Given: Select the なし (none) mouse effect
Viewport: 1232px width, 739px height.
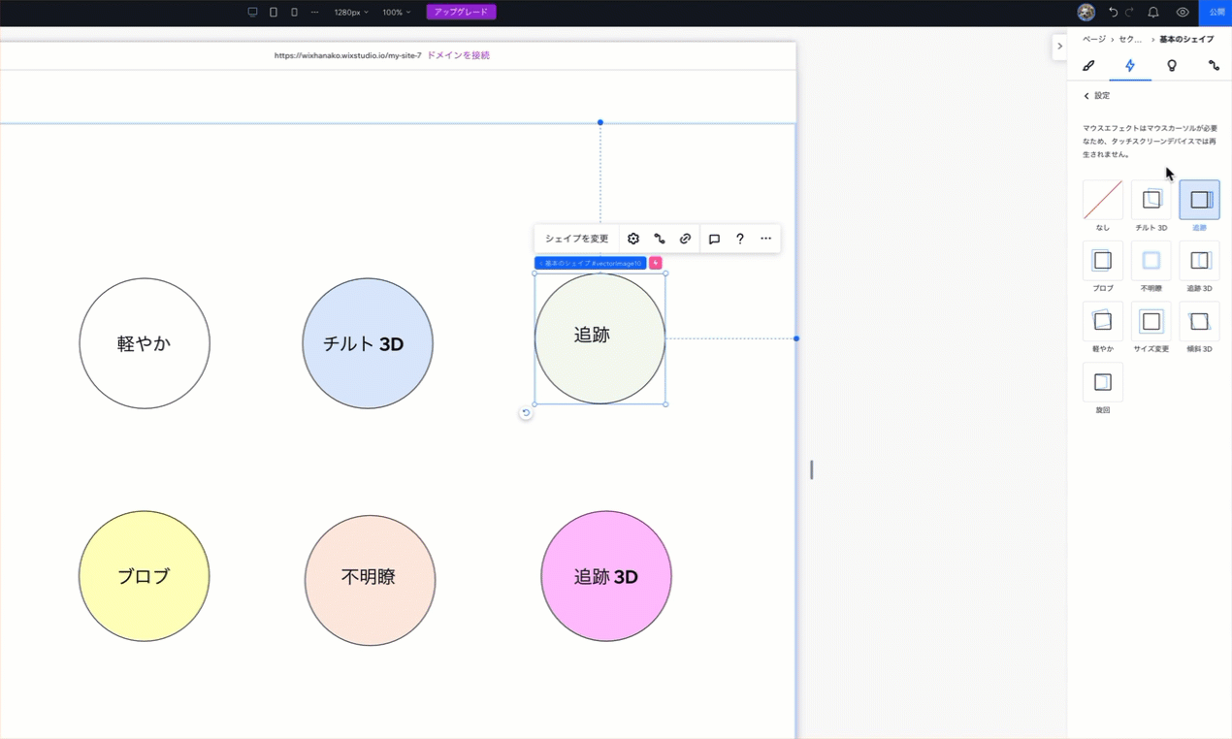Looking at the screenshot, I should (x=1103, y=200).
